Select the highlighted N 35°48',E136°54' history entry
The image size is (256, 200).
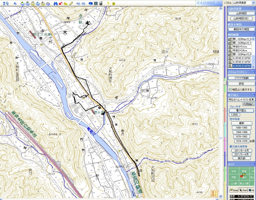(240, 66)
